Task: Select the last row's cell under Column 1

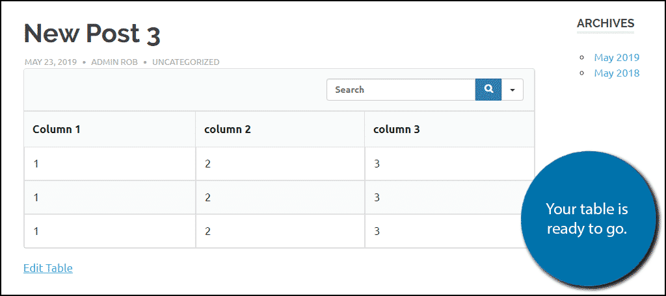Action: pos(109,231)
